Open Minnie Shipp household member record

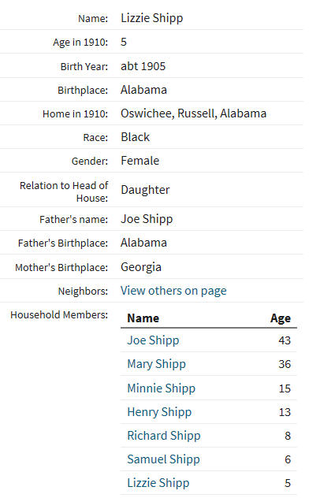click(162, 388)
